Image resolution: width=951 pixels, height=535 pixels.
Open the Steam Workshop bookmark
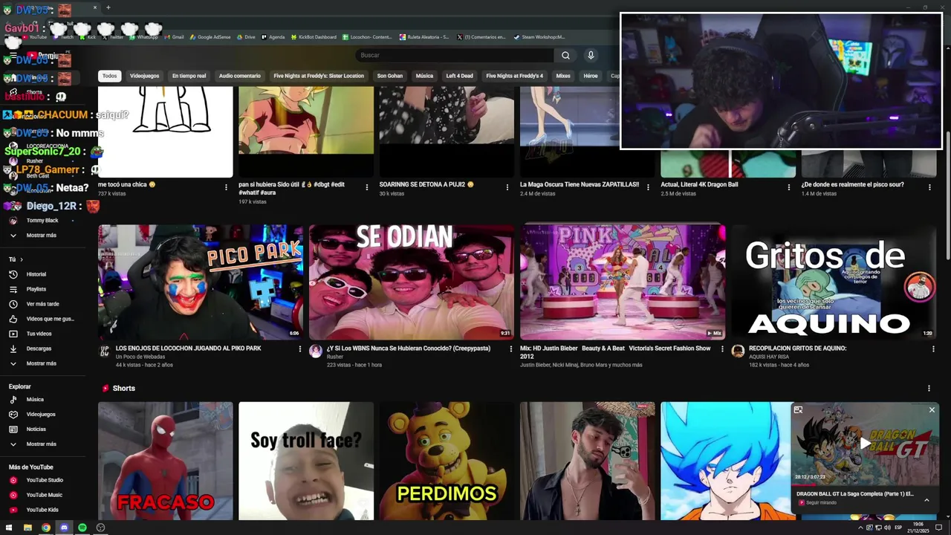point(539,36)
